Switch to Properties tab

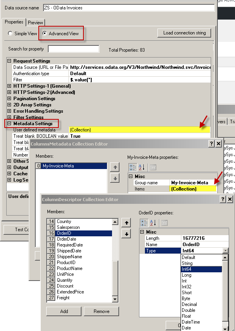(14, 22)
